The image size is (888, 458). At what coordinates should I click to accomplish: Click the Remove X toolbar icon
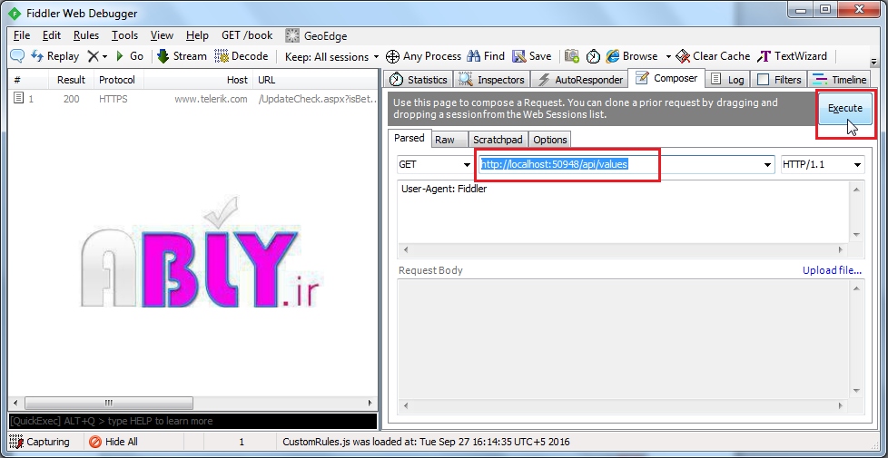pyautogui.click(x=93, y=56)
